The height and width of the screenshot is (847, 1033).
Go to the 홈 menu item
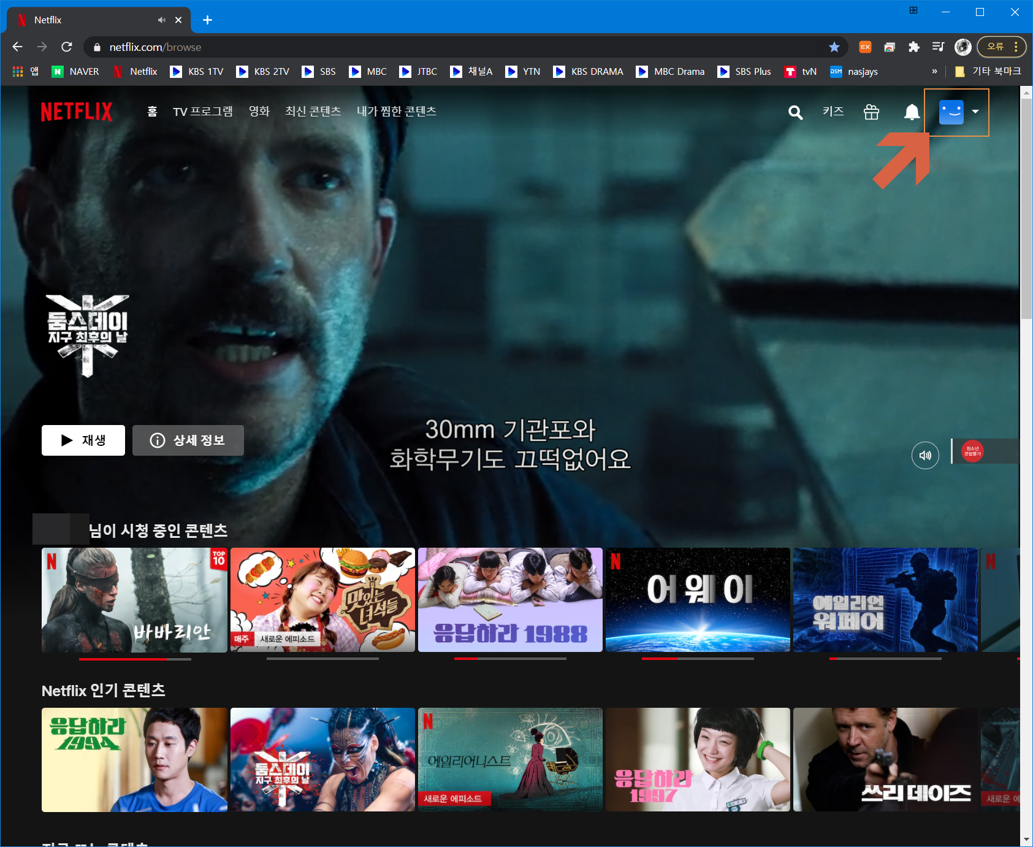[x=152, y=112]
